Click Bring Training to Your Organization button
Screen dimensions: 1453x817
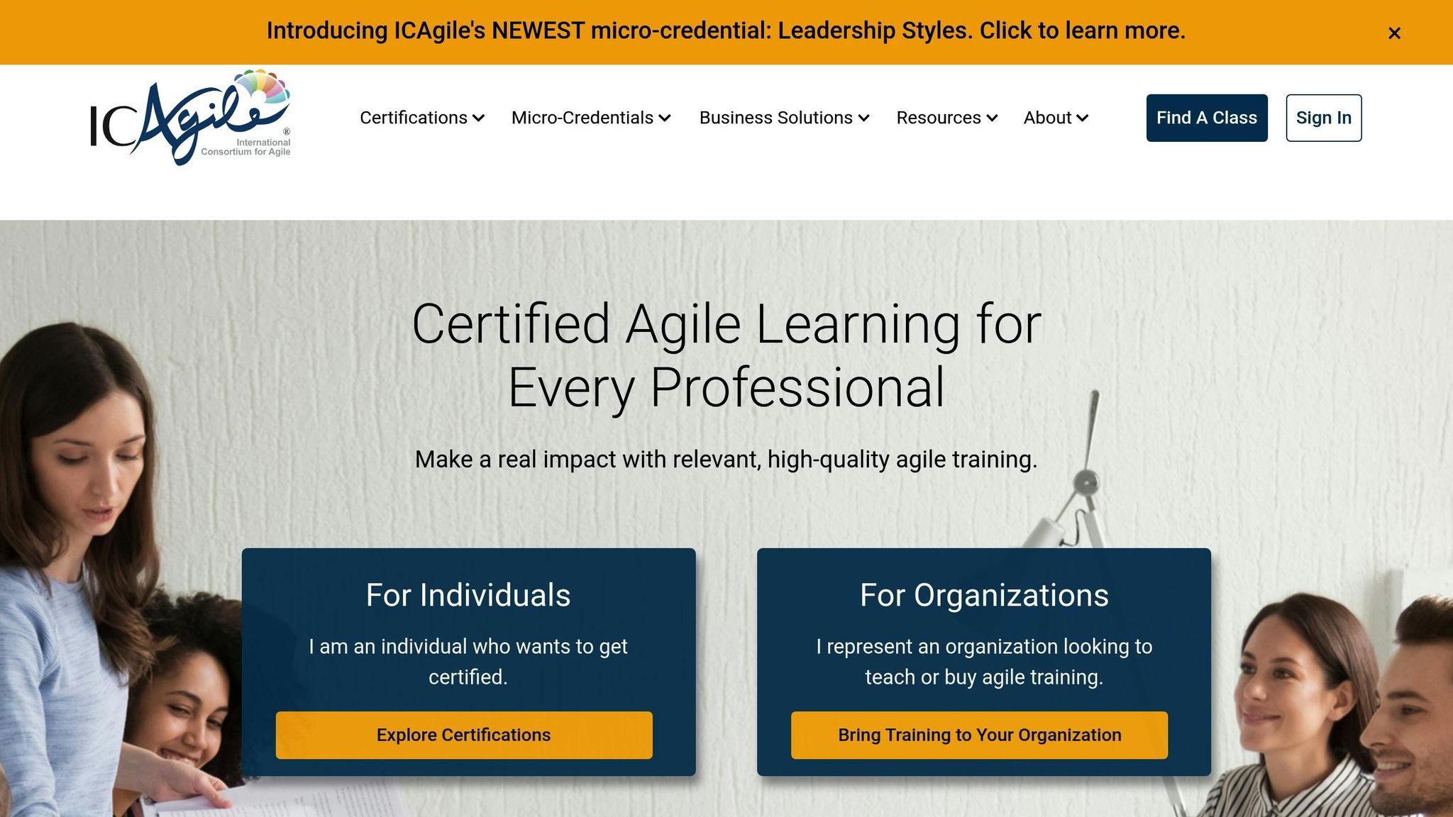tap(980, 735)
